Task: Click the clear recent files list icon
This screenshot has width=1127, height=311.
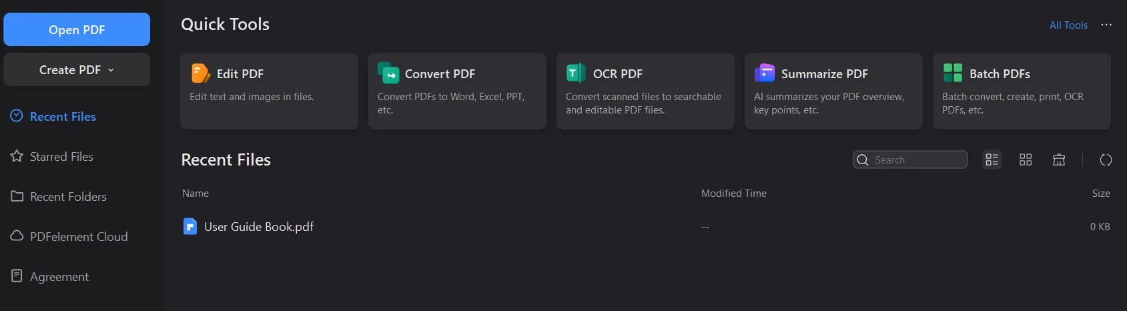Action: (1059, 160)
